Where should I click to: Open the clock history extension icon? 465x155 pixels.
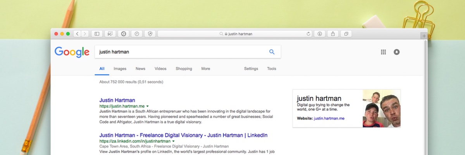[136, 34]
